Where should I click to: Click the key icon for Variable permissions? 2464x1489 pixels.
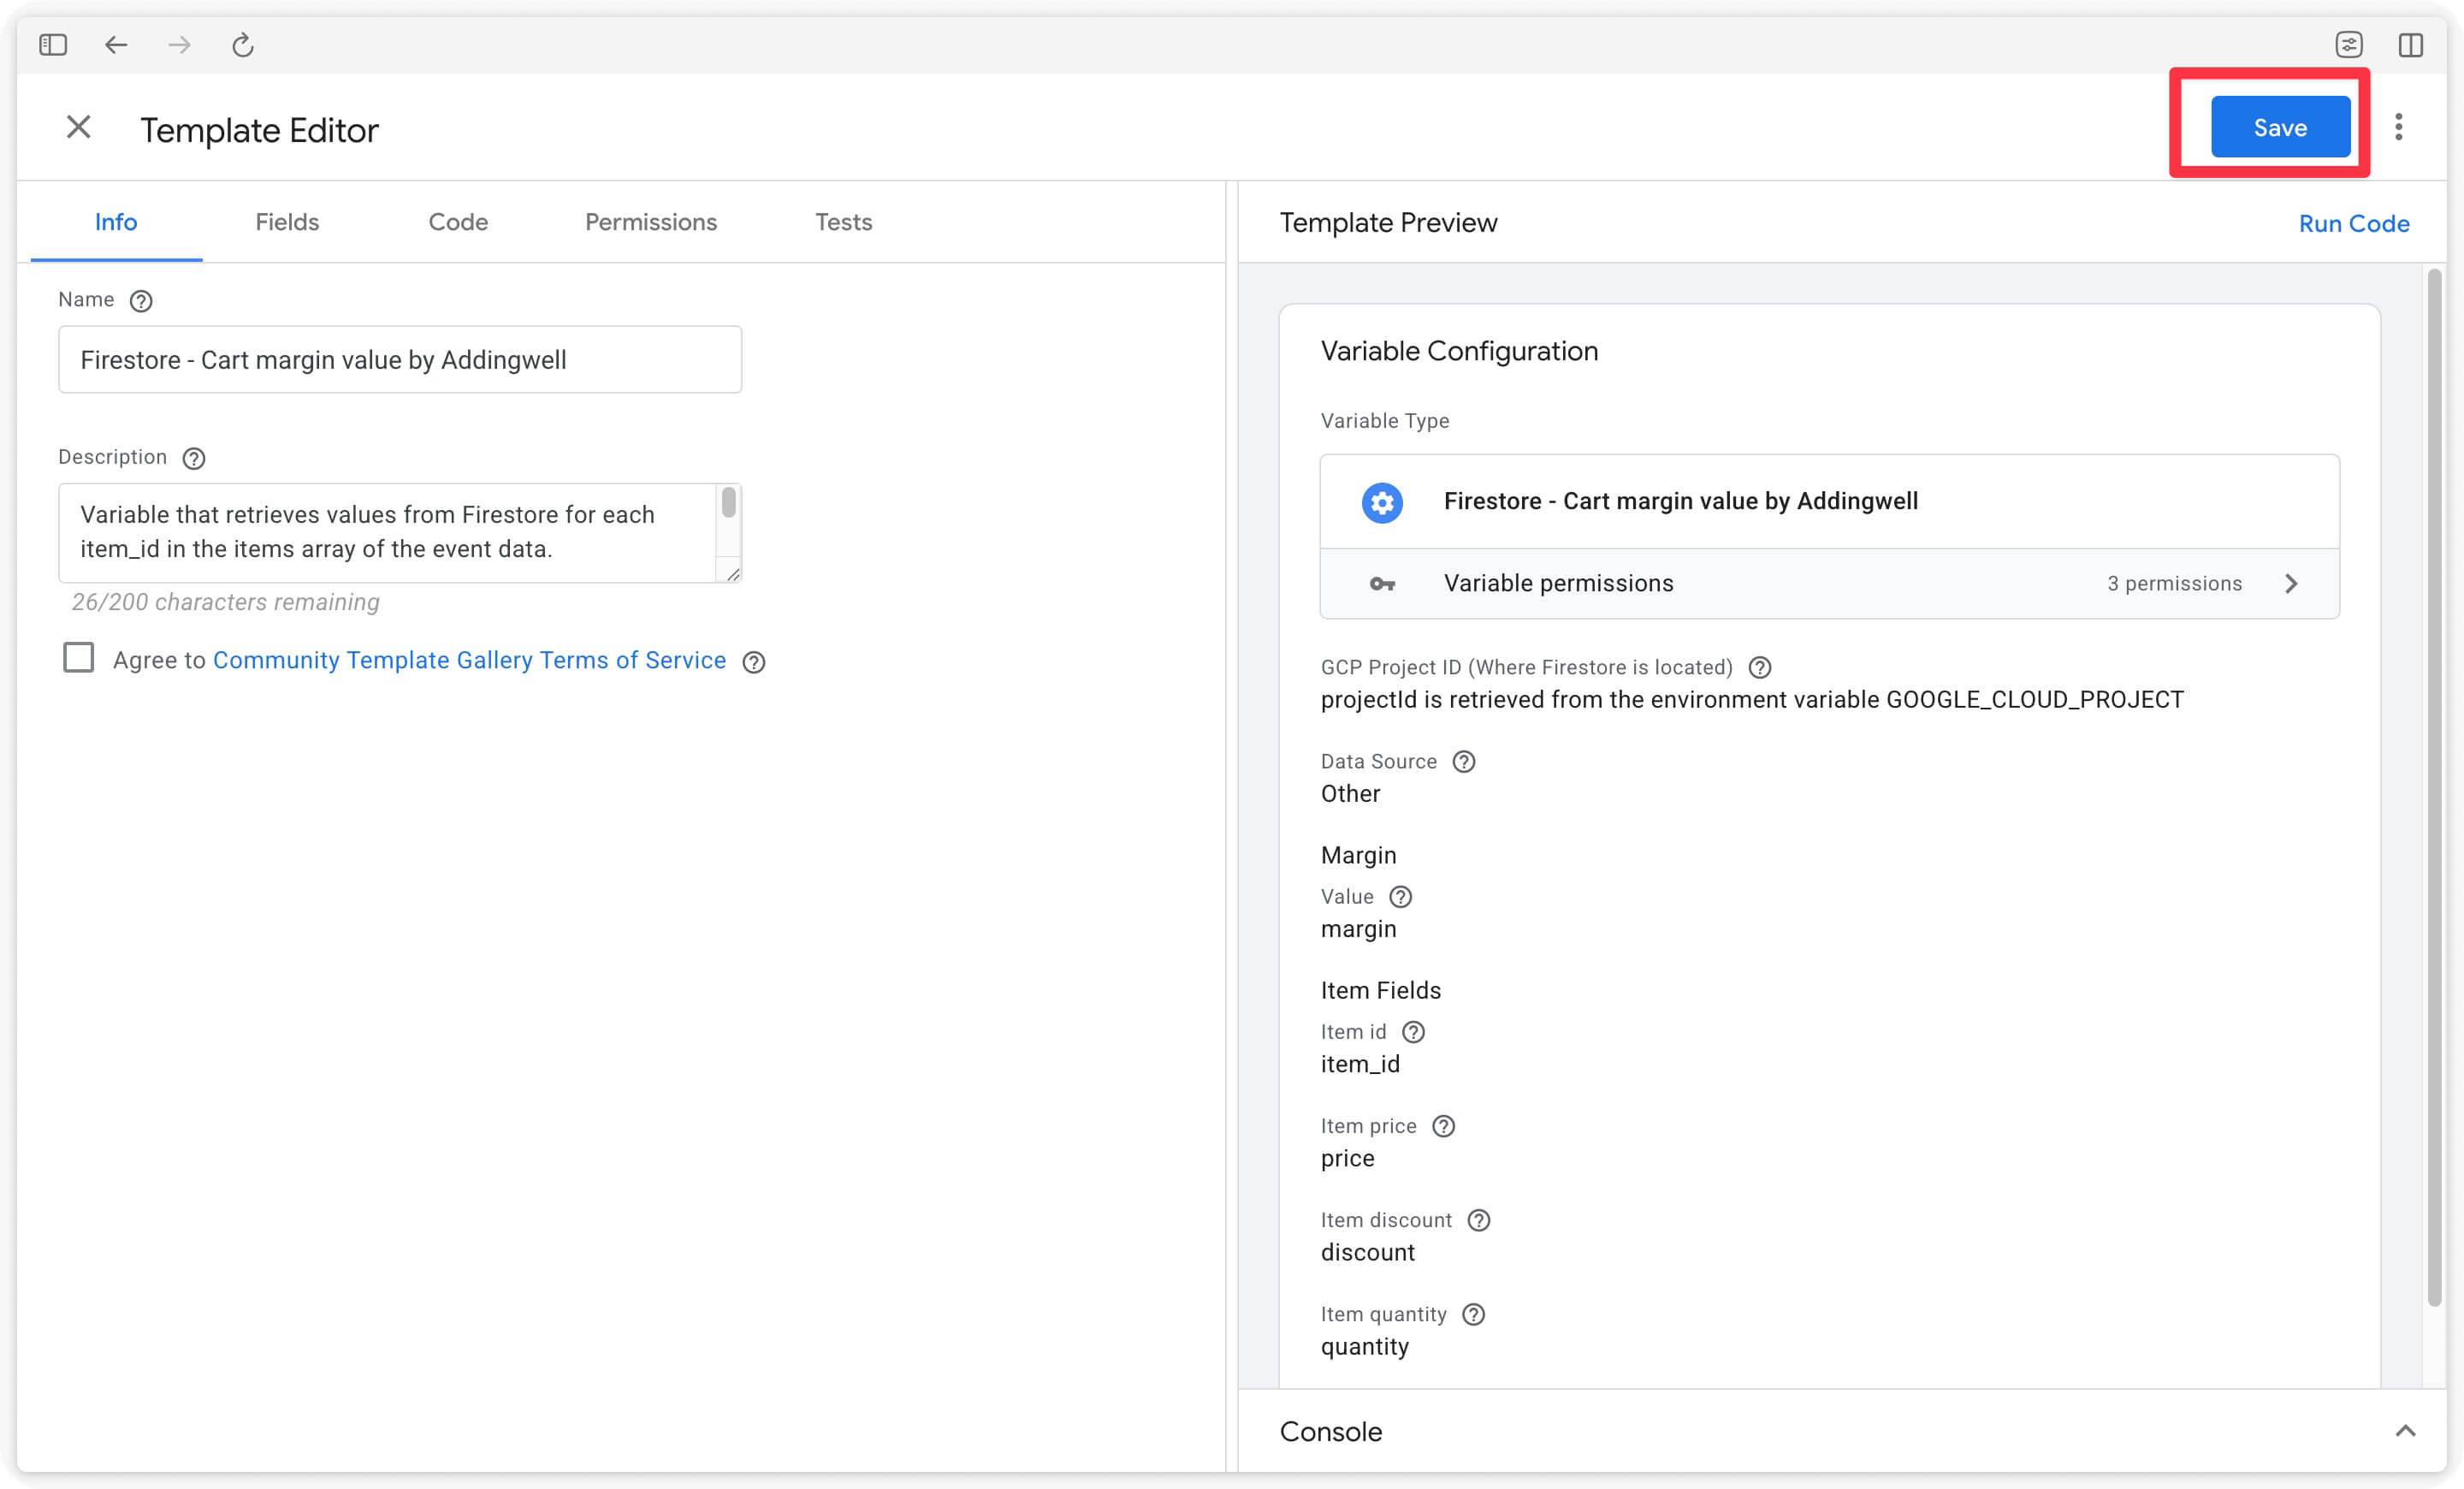click(1382, 584)
